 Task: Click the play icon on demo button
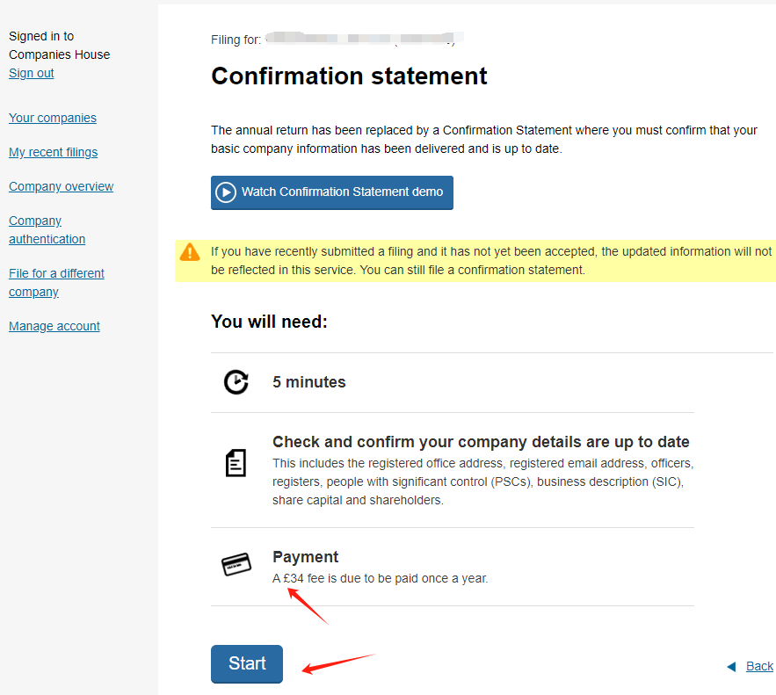[226, 192]
